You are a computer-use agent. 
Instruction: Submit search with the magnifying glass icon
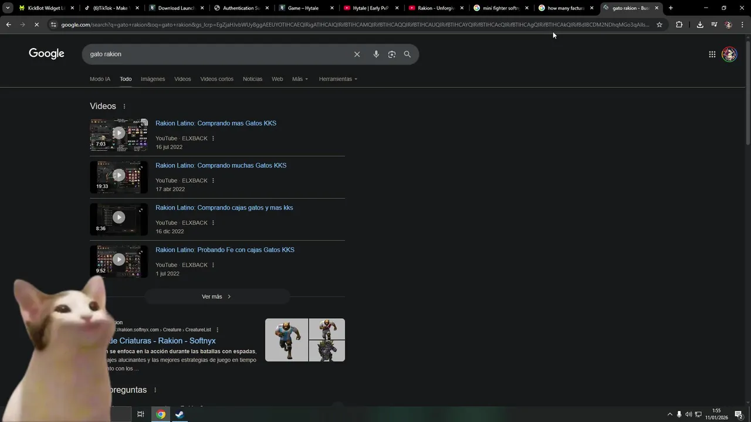click(x=407, y=54)
